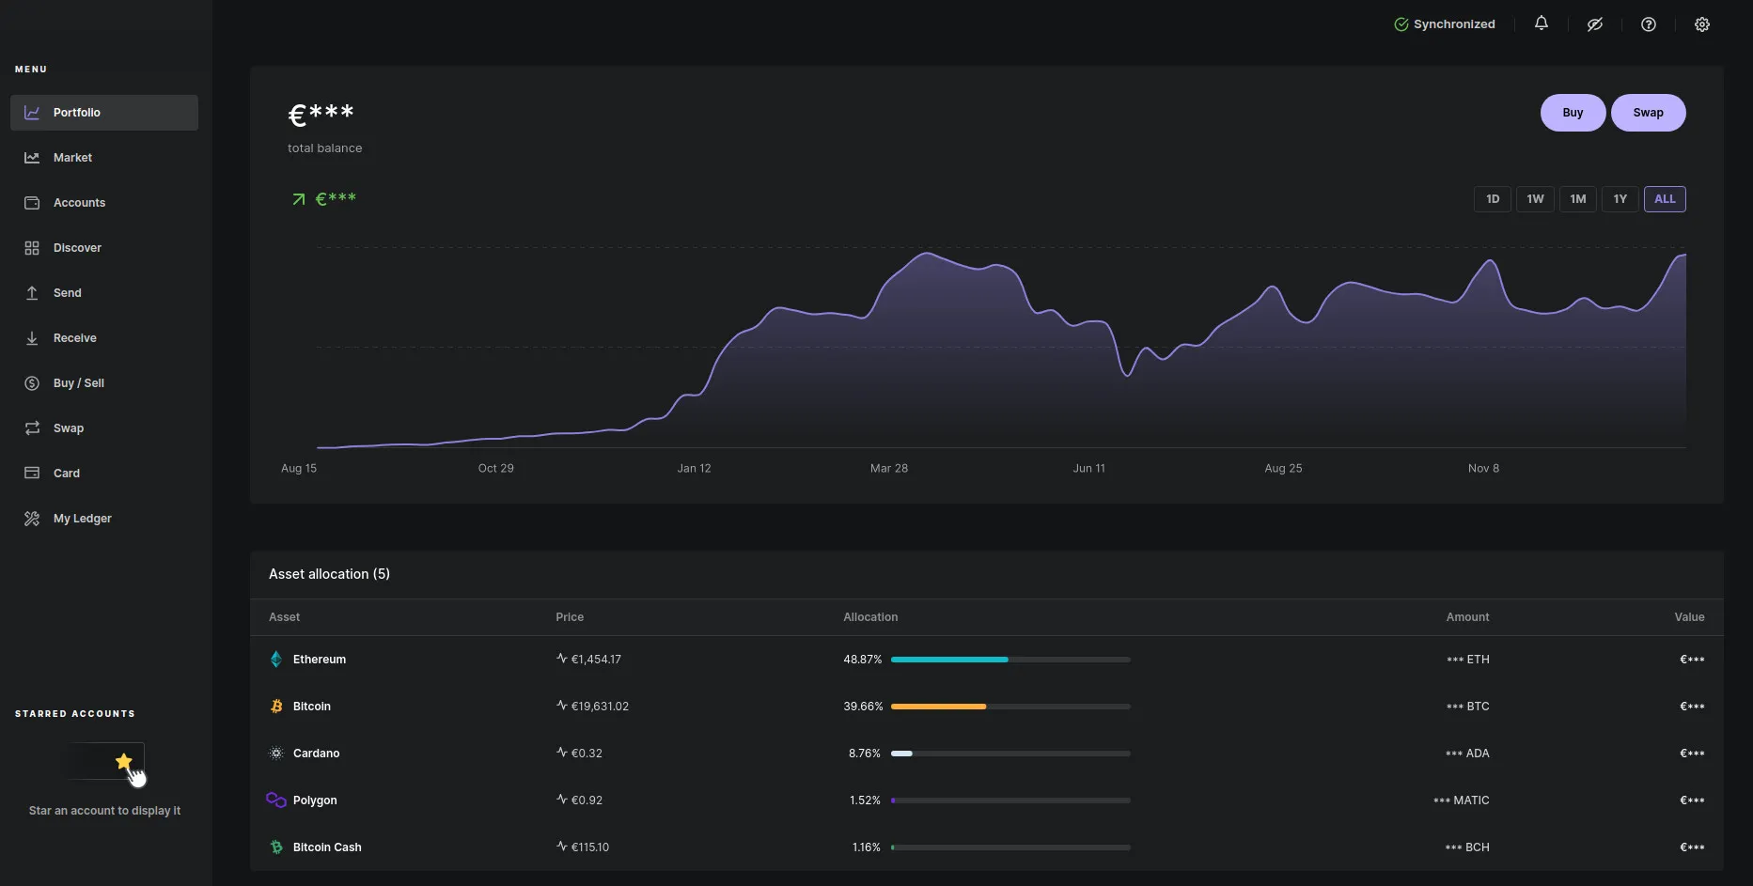Screen dimensions: 1753x886
Task: Switch chart range to 1Y
Action: (1620, 198)
